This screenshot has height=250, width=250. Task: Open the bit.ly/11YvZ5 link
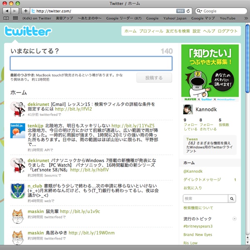(x=133, y=126)
